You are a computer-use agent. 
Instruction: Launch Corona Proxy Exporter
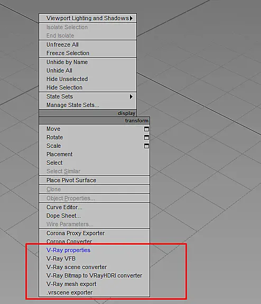tap(94, 233)
